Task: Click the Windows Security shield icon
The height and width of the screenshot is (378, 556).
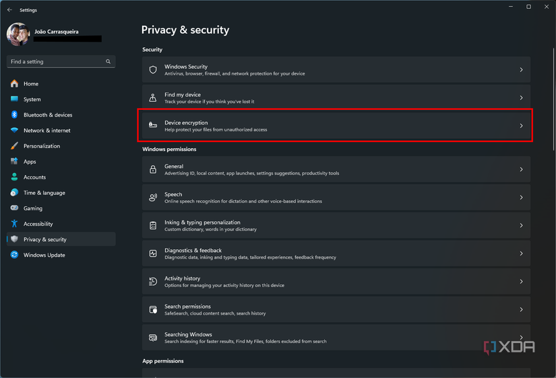Action: click(153, 70)
